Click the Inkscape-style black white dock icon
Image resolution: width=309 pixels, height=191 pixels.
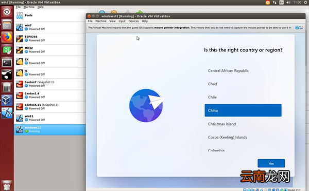point(7,75)
